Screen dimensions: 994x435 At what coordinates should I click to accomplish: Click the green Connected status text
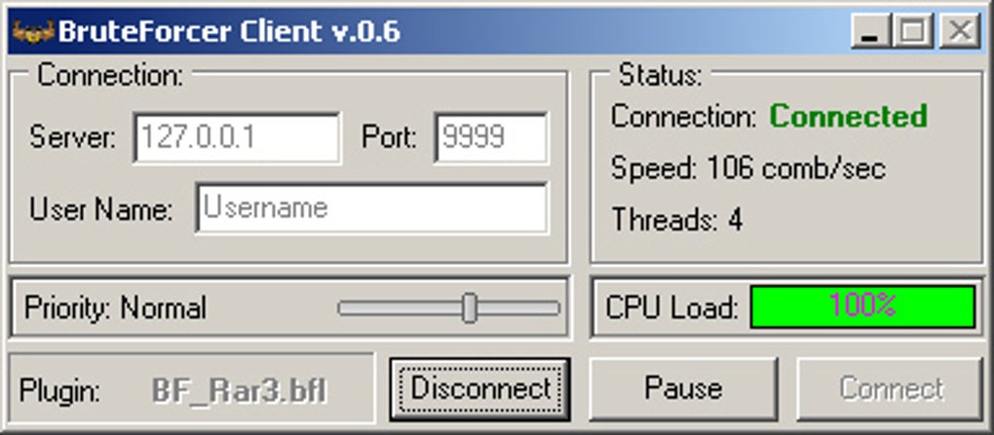pos(848,117)
